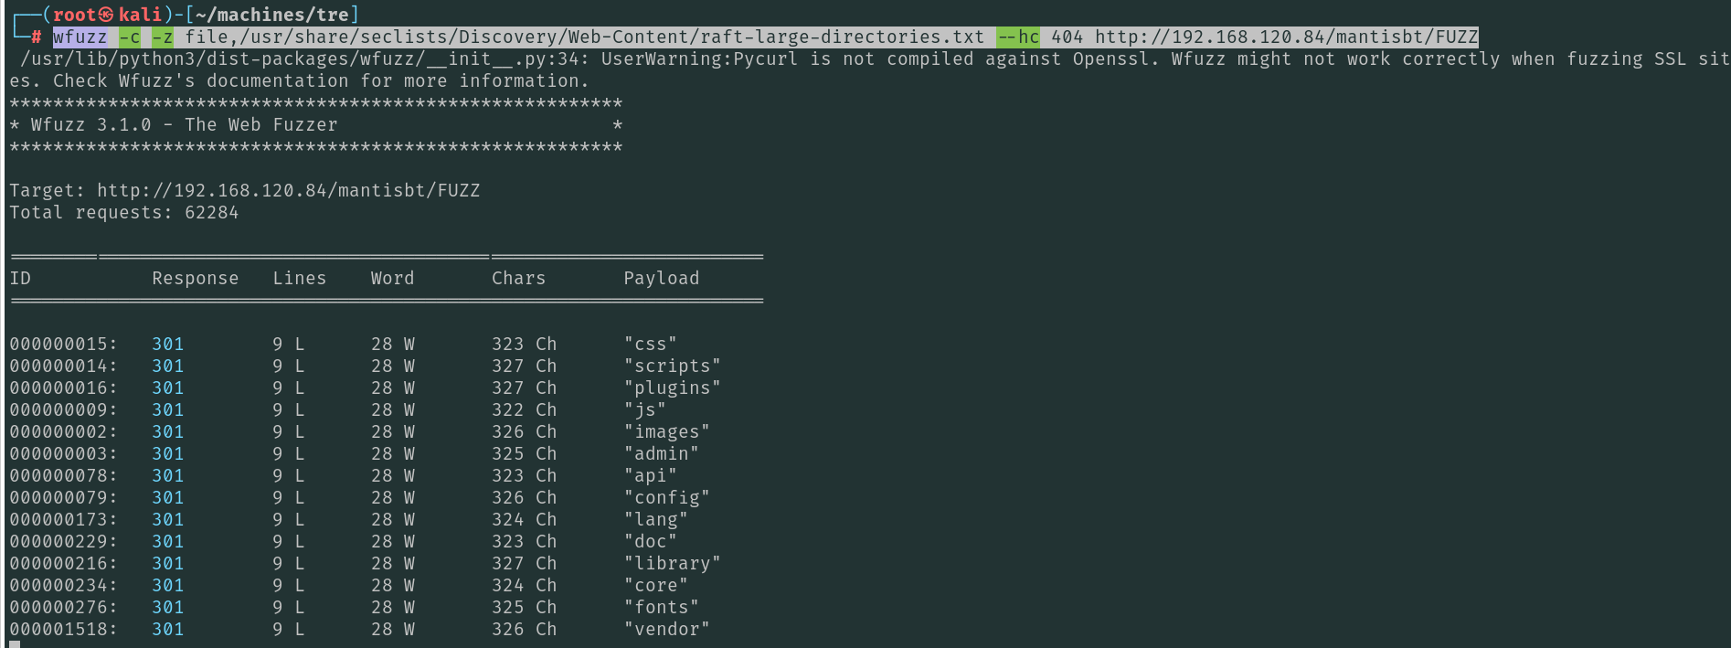Screen dimensions: 1731x648
Task: Click the highlighted wfuzz command word
Action: click(x=80, y=37)
